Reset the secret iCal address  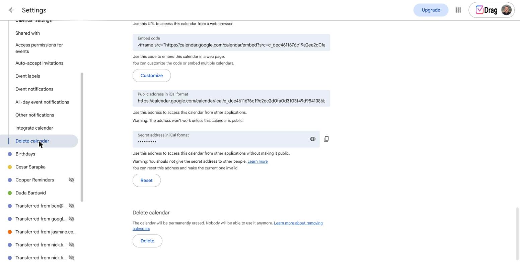click(147, 180)
